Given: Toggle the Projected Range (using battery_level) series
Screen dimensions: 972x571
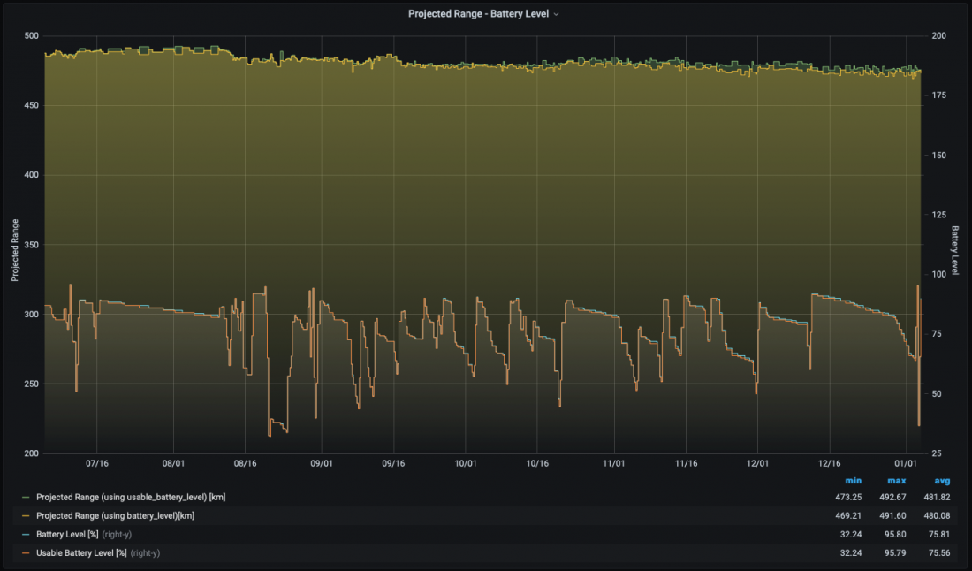Looking at the screenshot, I should coord(115,515).
